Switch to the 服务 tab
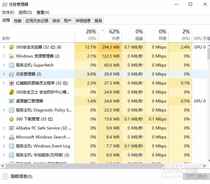 click(98, 21)
